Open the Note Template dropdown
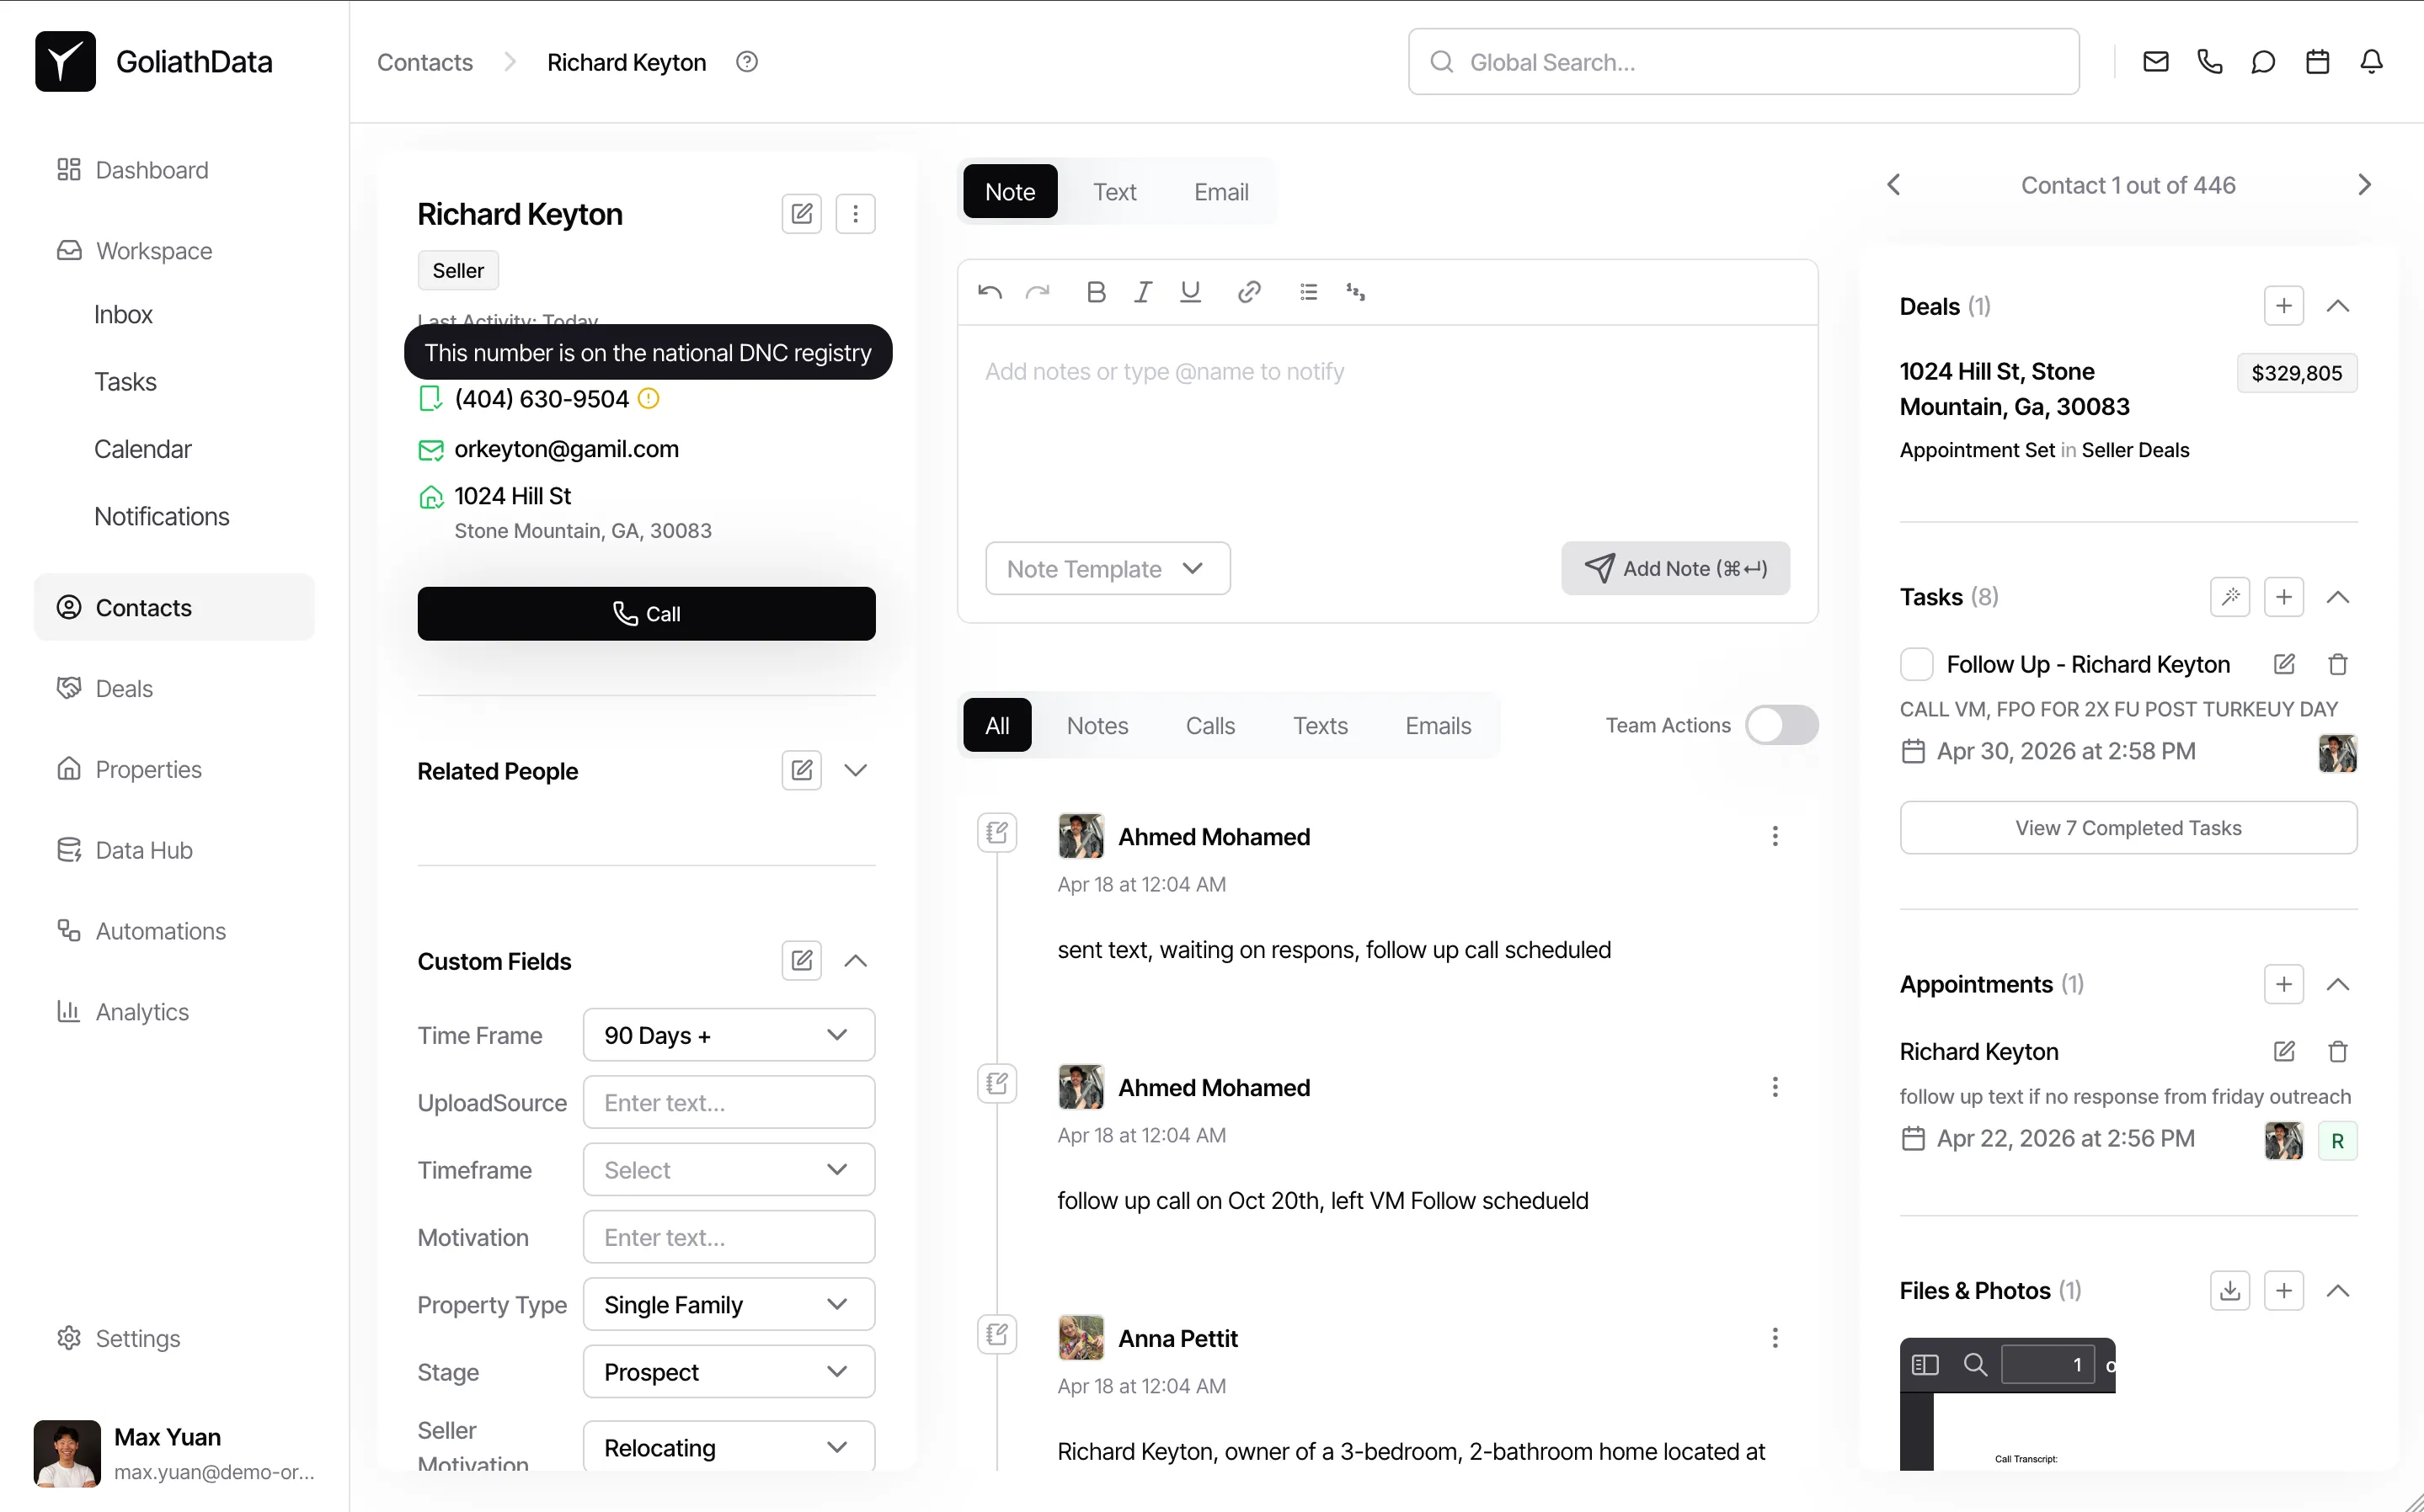 click(x=1107, y=568)
